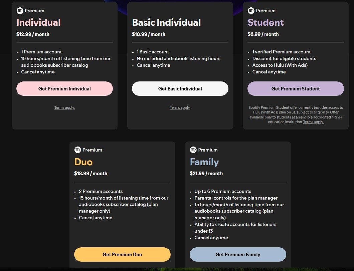Click the blue Family plan title
Screen dimensions: 354x271
click(204, 162)
